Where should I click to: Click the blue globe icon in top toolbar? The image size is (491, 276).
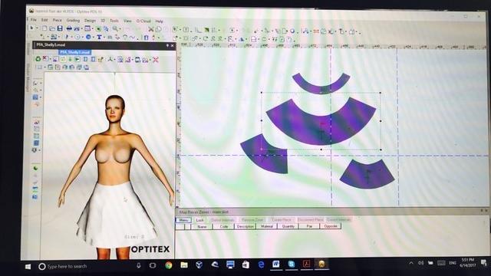292,31
